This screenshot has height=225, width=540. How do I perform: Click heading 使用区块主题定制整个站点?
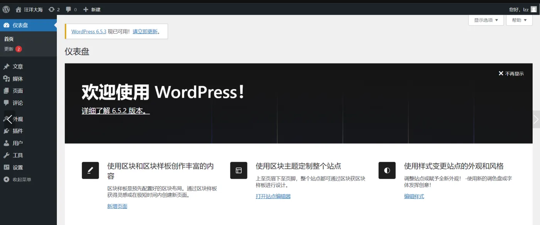299,166
